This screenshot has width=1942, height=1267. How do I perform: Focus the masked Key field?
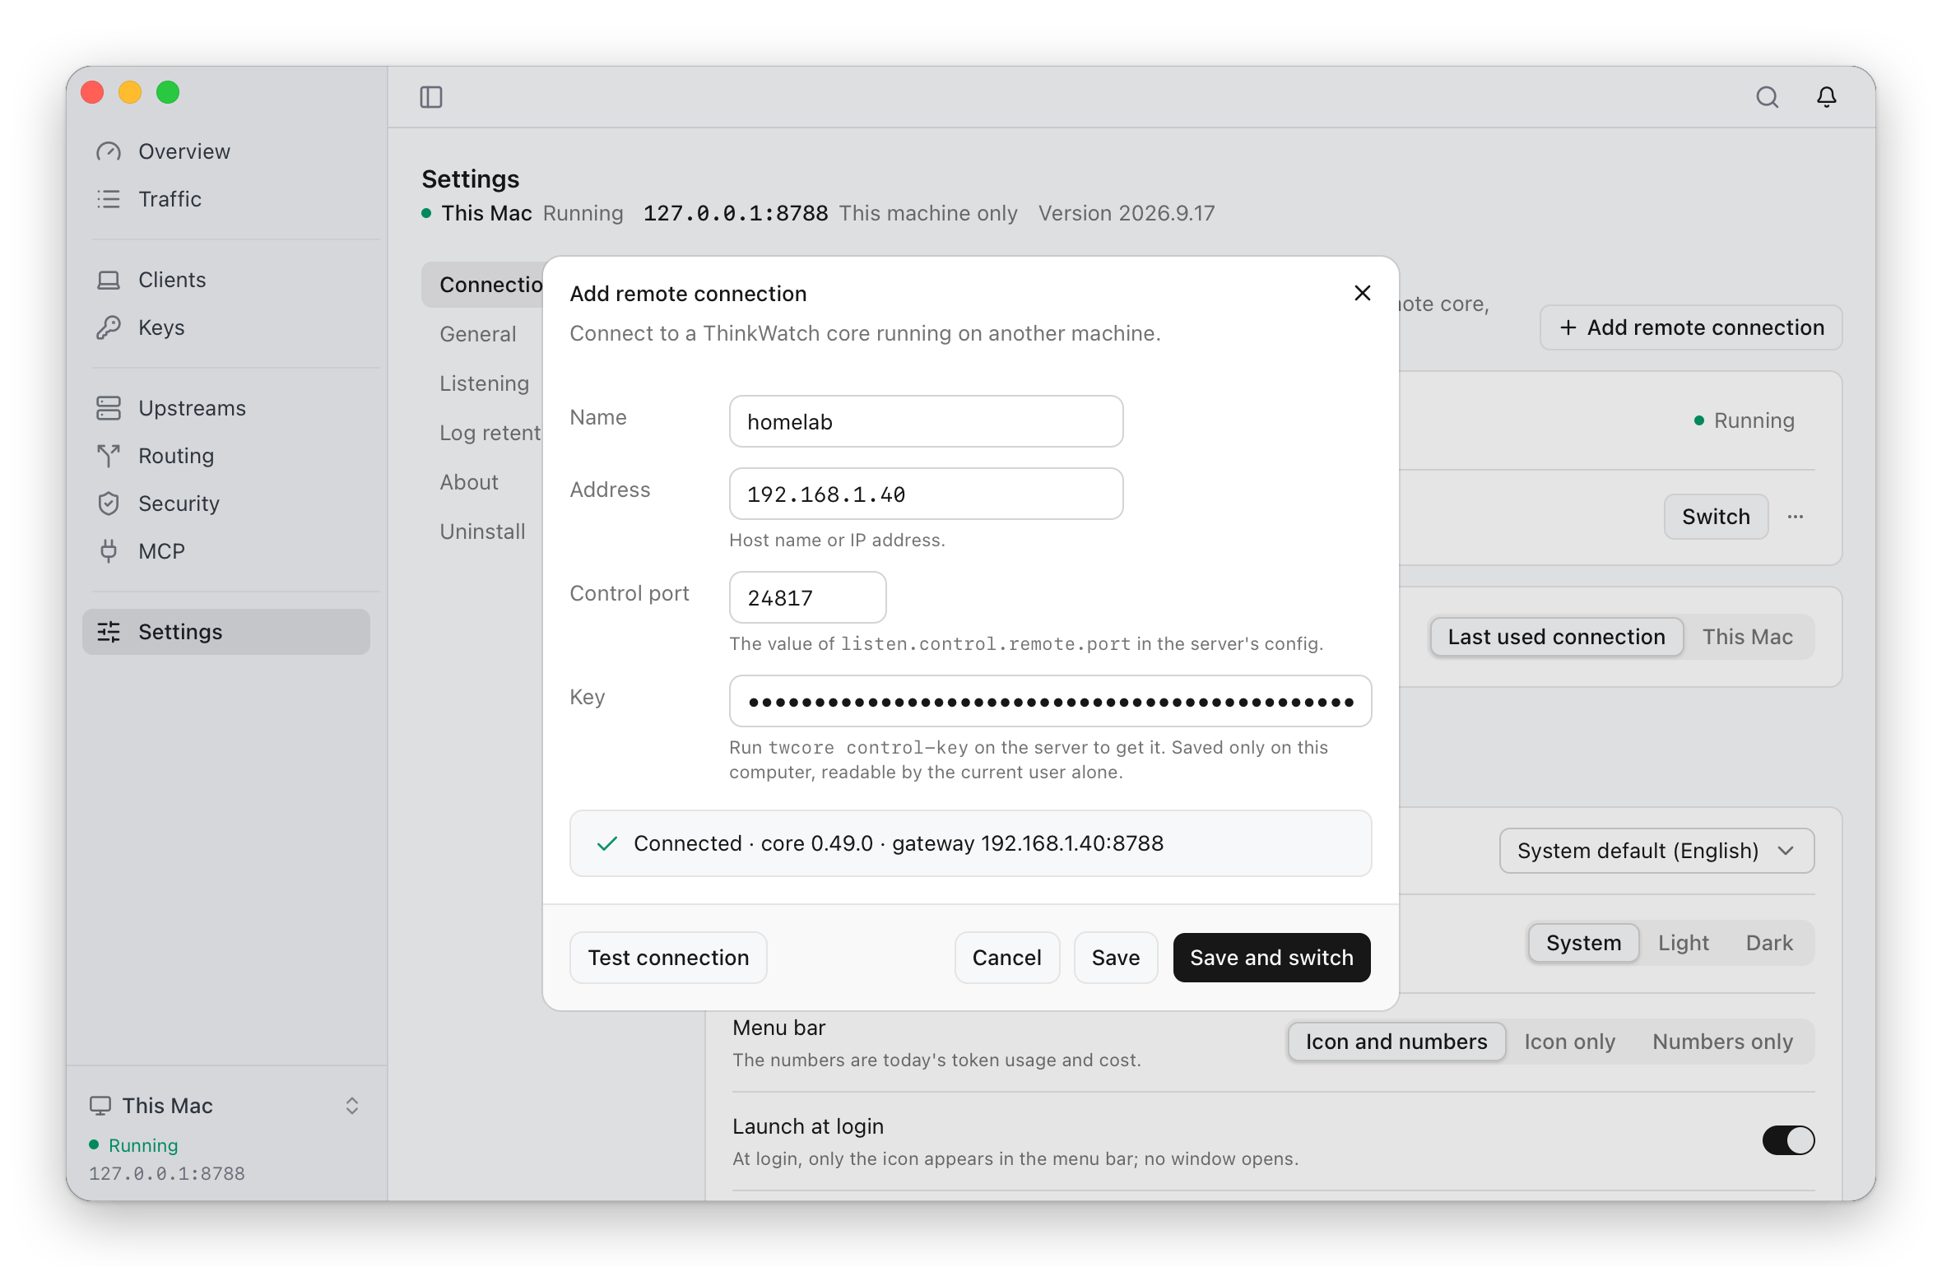[x=1050, y=701]
